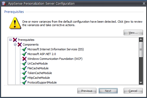
Task: Click the scrollbar up arrow
Action: click(x=141, y=39)
